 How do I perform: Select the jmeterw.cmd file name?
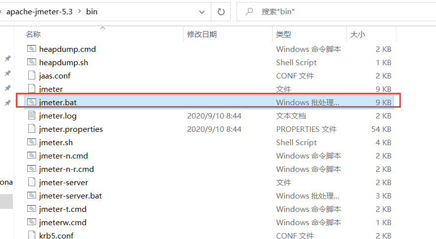[x=62, y=222]
